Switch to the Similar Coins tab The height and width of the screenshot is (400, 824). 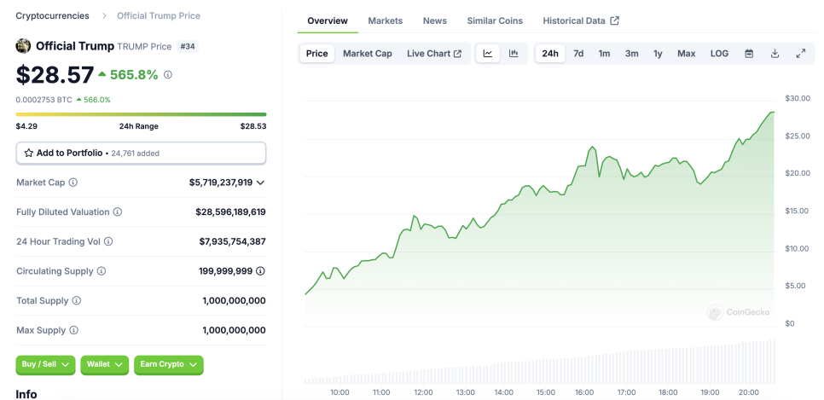click(495, 21)
